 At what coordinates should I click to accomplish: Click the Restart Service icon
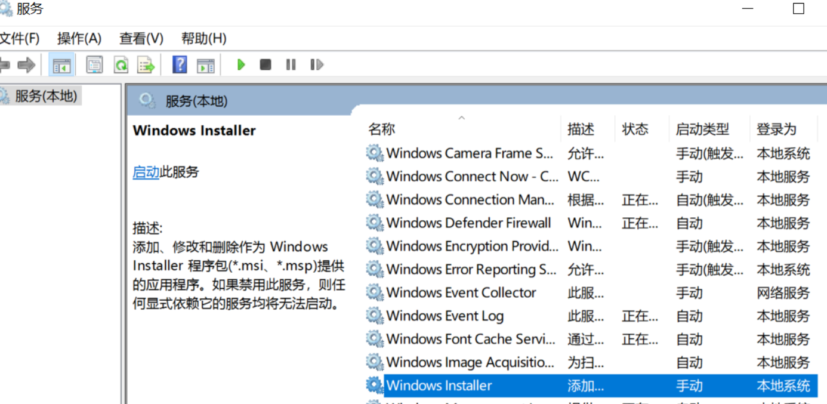(317, 64)
